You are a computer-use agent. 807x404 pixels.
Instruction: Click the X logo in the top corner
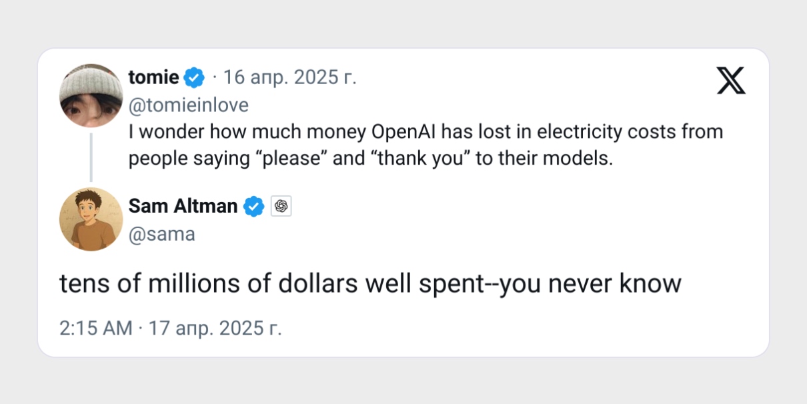(730, 81)
